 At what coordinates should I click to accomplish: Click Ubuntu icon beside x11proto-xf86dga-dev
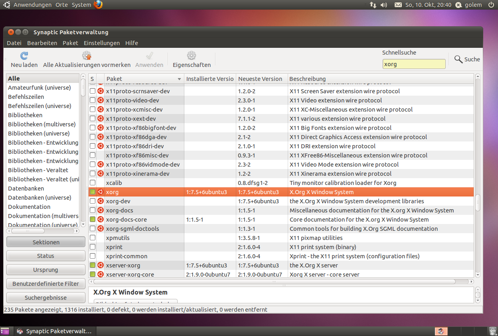coord(101,137)
